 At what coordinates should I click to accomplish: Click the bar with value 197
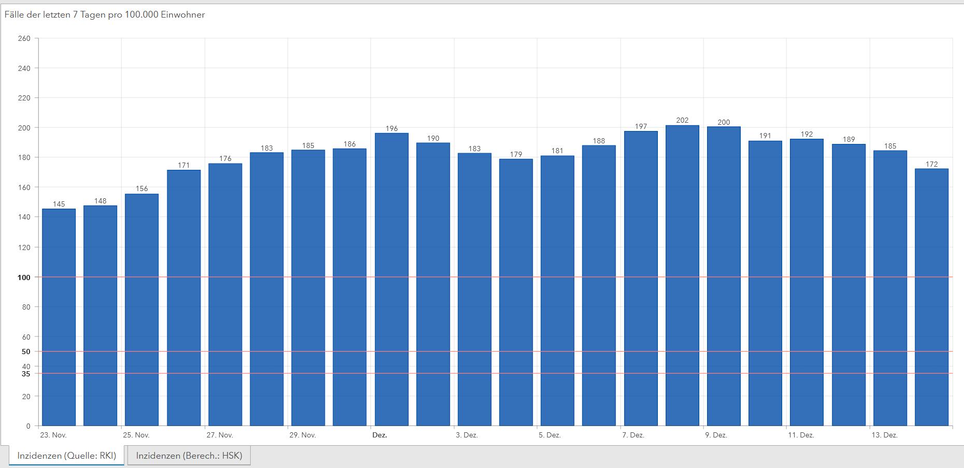click(x=641, y=279)
